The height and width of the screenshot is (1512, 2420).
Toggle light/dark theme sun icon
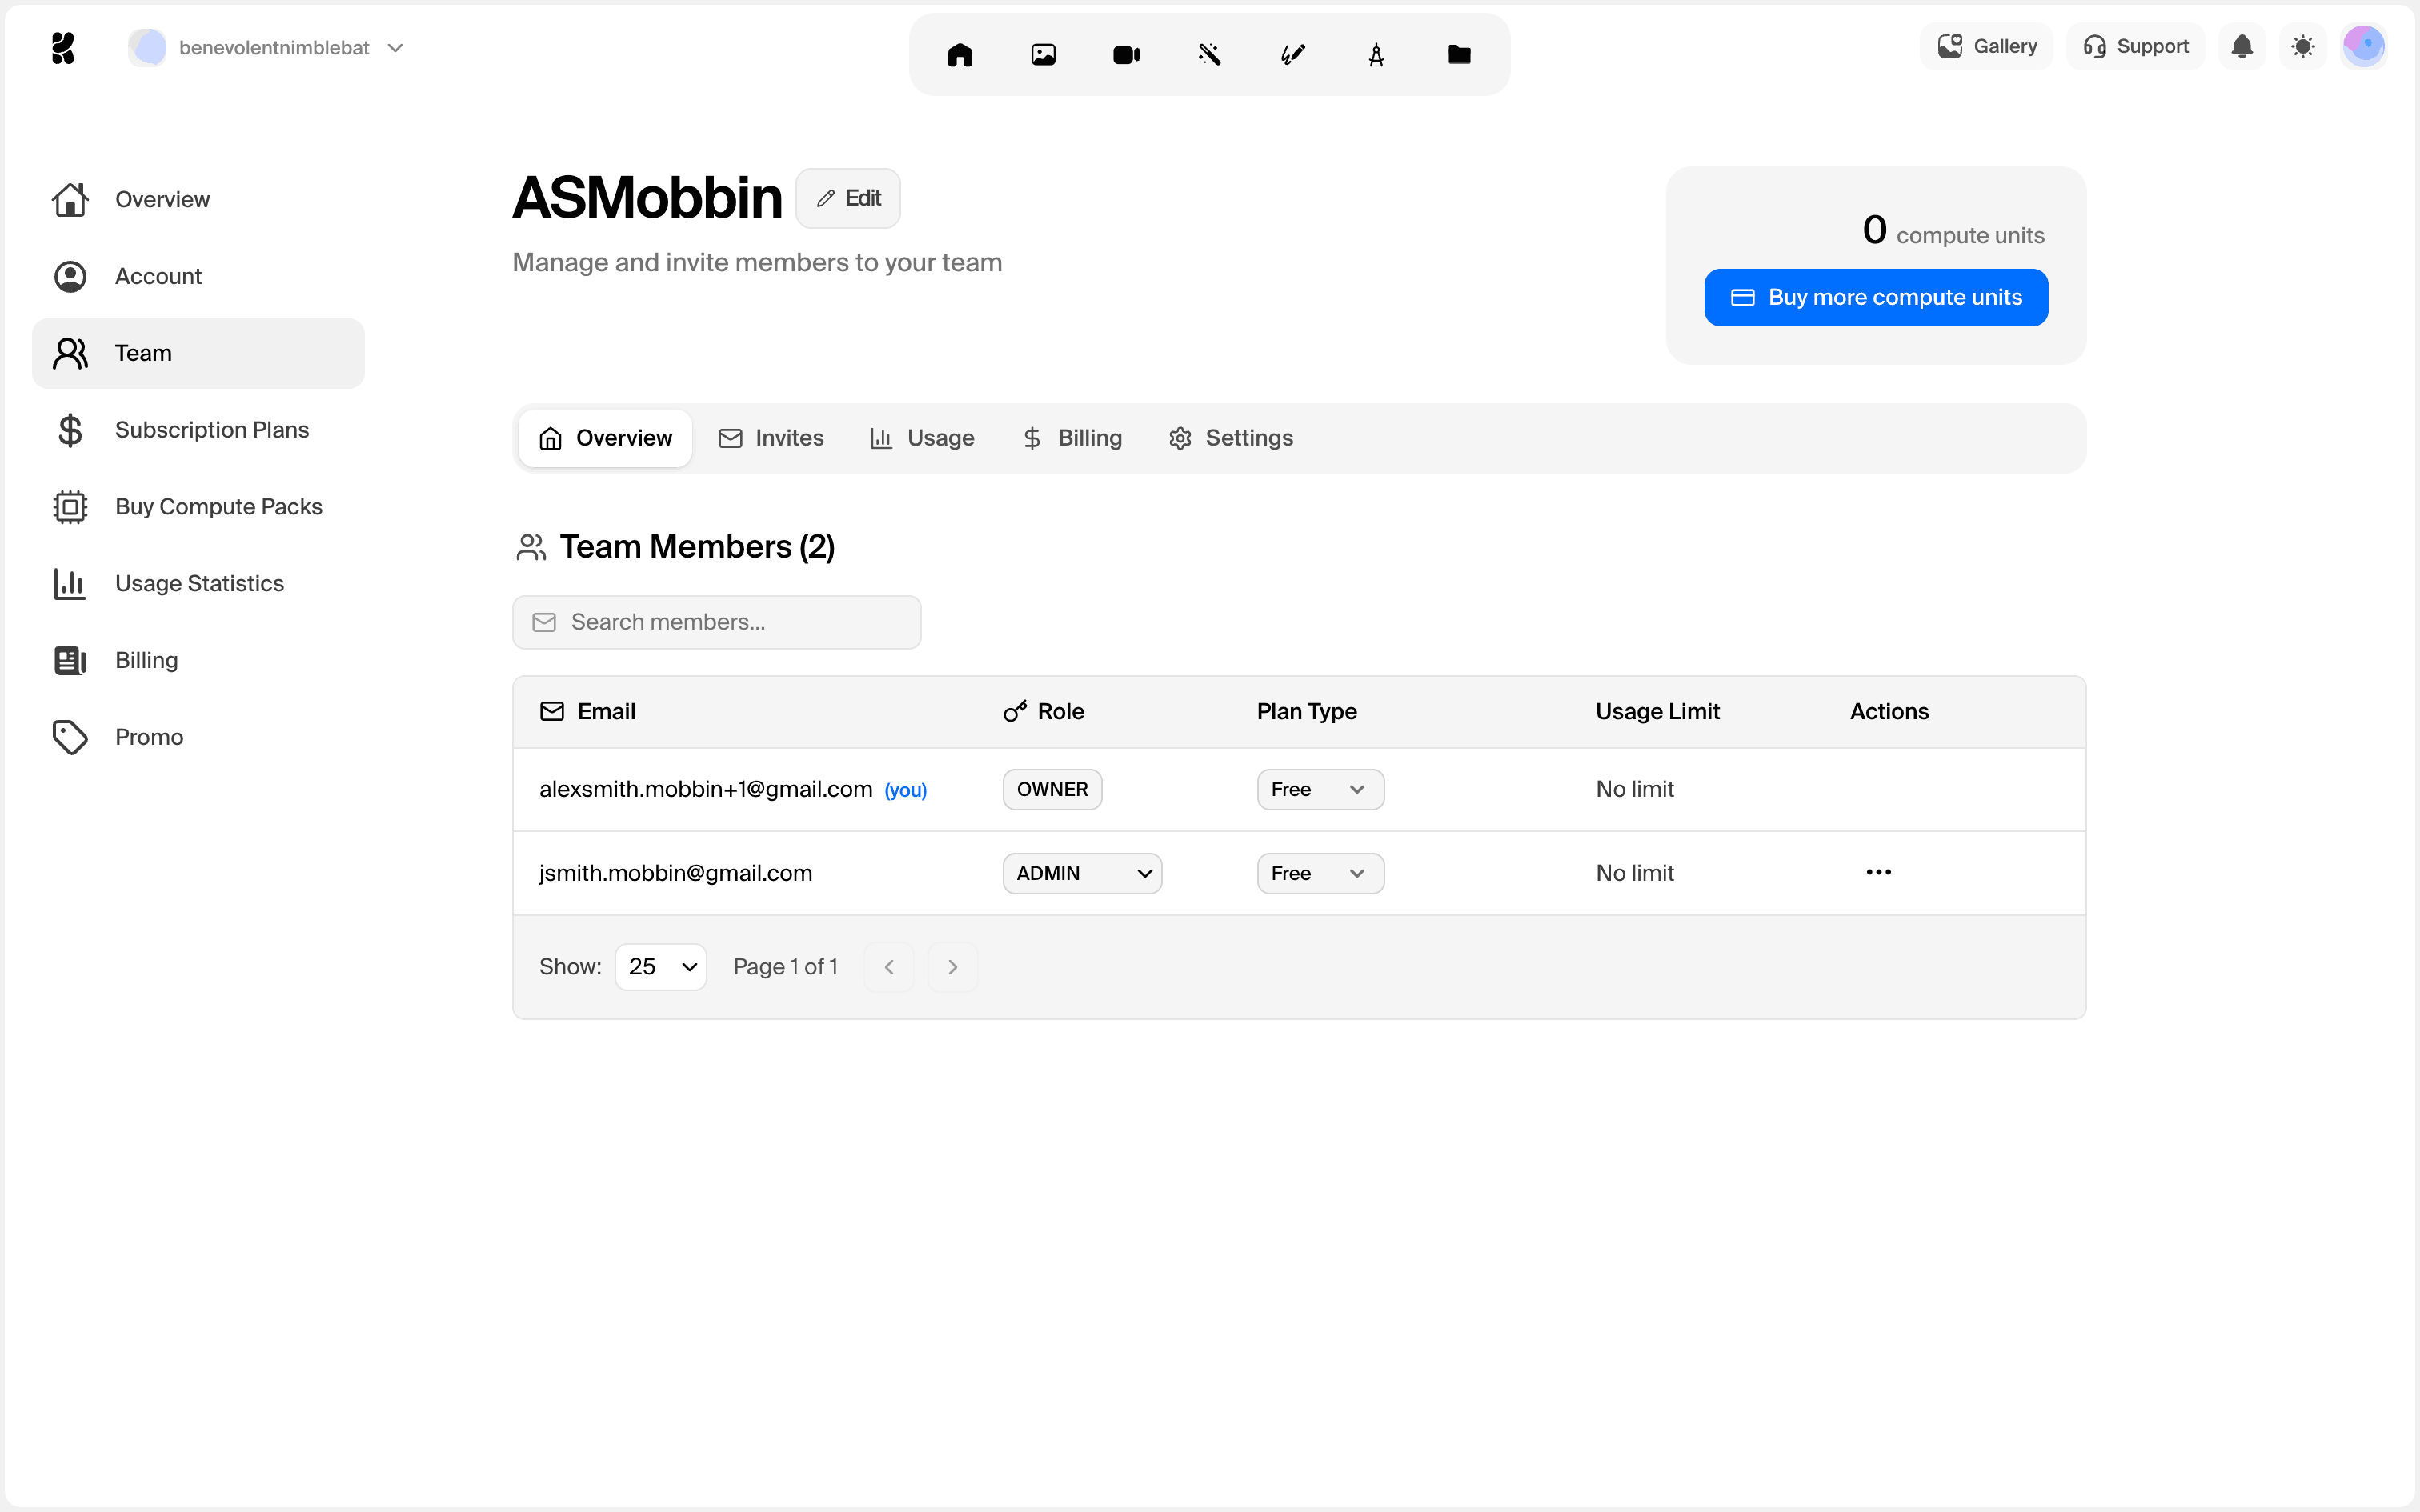click(2303, 47)
